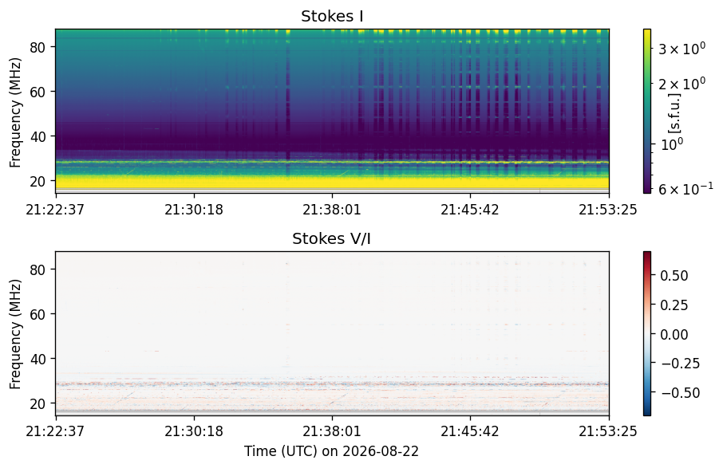723x468 pixels.
Task: Click the Stokes I colorbar gradient
Action: (x=647, y=111)
